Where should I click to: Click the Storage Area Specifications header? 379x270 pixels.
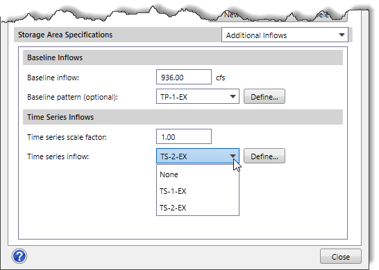(65, 35)
